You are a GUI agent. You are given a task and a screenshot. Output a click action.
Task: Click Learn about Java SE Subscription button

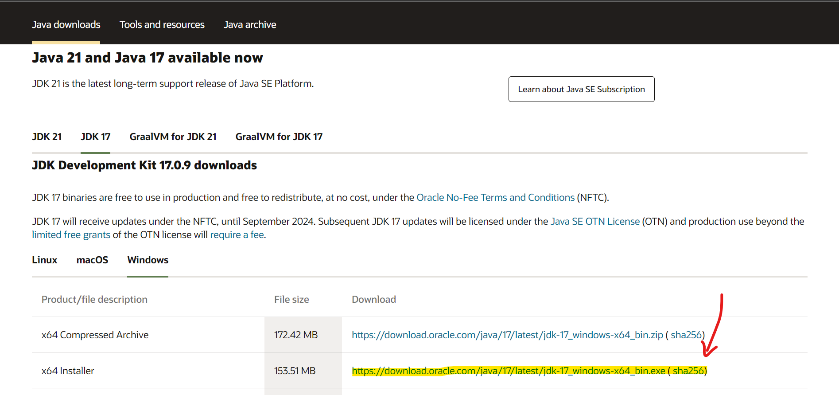pos(581,89)
